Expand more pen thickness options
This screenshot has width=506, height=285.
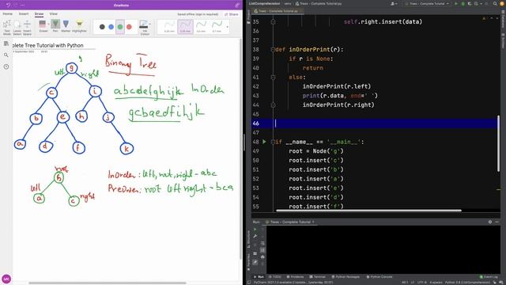point(227,27)
